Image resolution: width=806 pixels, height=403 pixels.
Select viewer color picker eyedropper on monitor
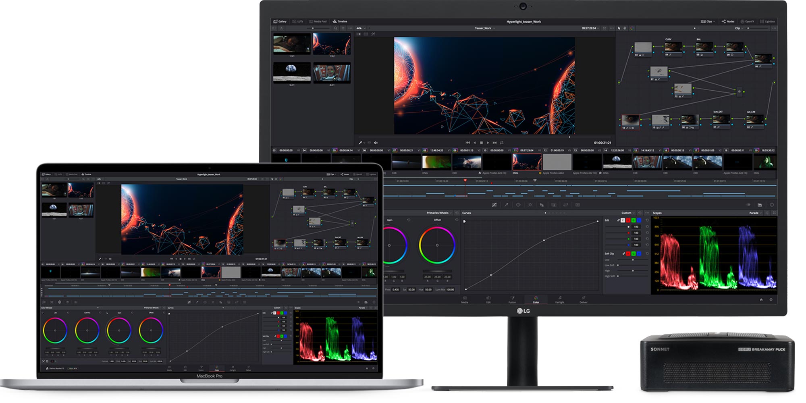(360, 143)
